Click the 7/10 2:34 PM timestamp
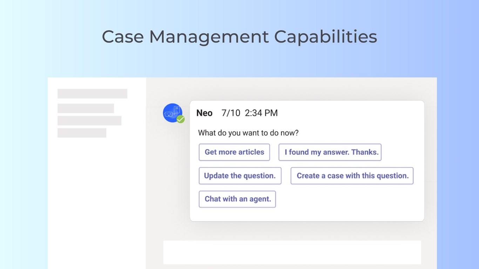The width and height of the screenshot is (479, 269). click(x=250, y=113)
